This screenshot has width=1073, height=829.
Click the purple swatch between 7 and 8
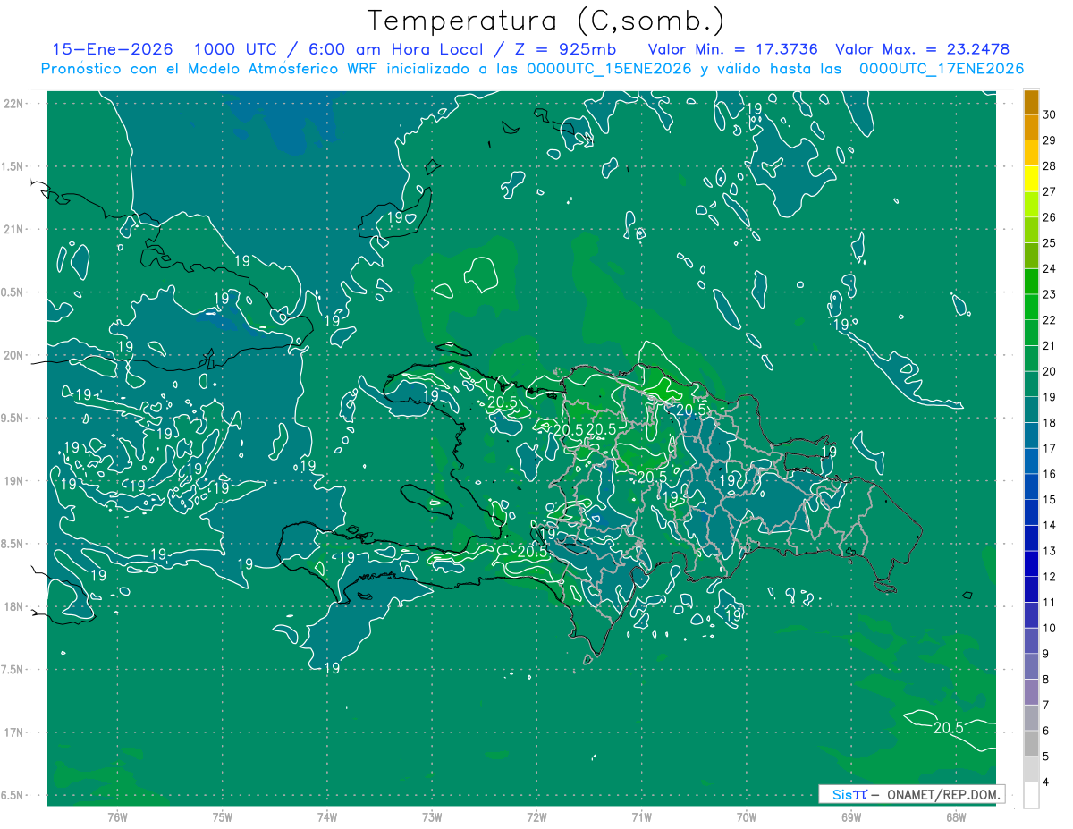point(1032,691)
